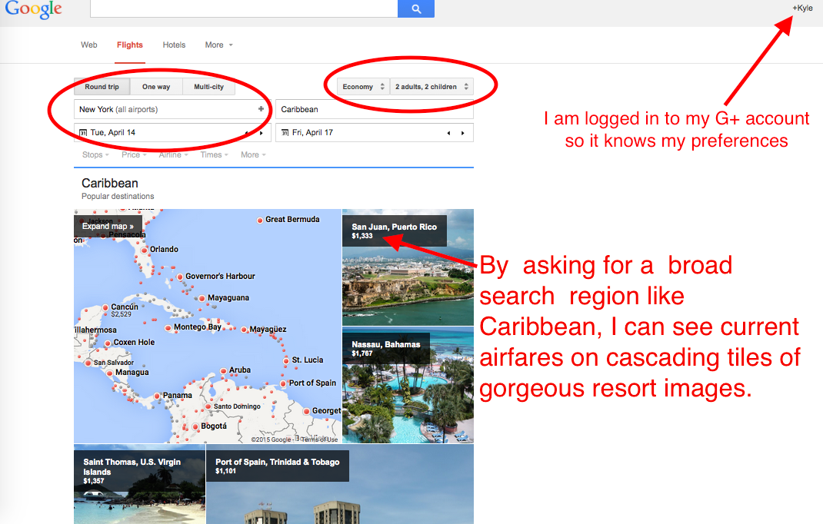Click Expand map on the Caribbean map
Screen dimensions: 823x524
coord(108,227)
